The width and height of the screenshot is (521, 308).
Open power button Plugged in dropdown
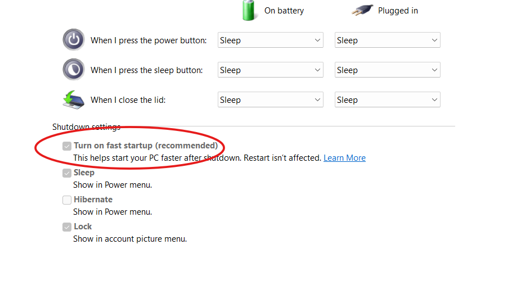coord(388,40)
